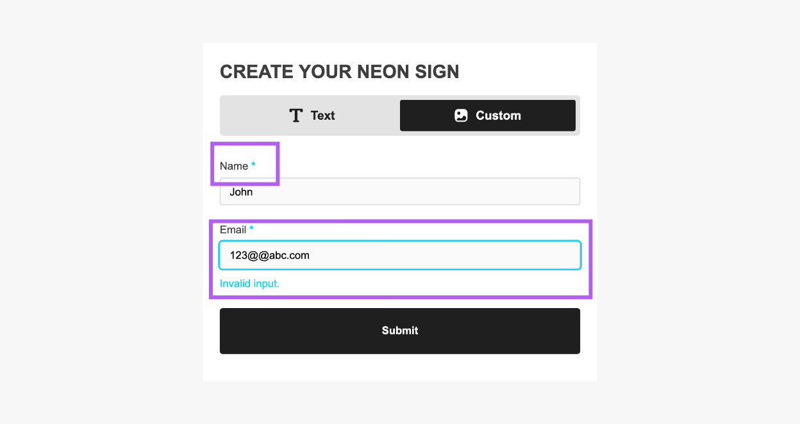The width and height of the screenshot is (800, 424).
Task: Click the word "Custom" in the tab switcher
Action: pyautogui.click(x=498, y=115)
